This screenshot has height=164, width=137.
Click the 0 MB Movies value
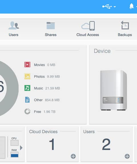(x=51, y=65)
